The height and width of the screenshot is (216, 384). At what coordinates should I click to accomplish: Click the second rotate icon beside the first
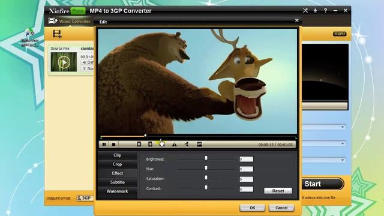[x=150, y=144]
